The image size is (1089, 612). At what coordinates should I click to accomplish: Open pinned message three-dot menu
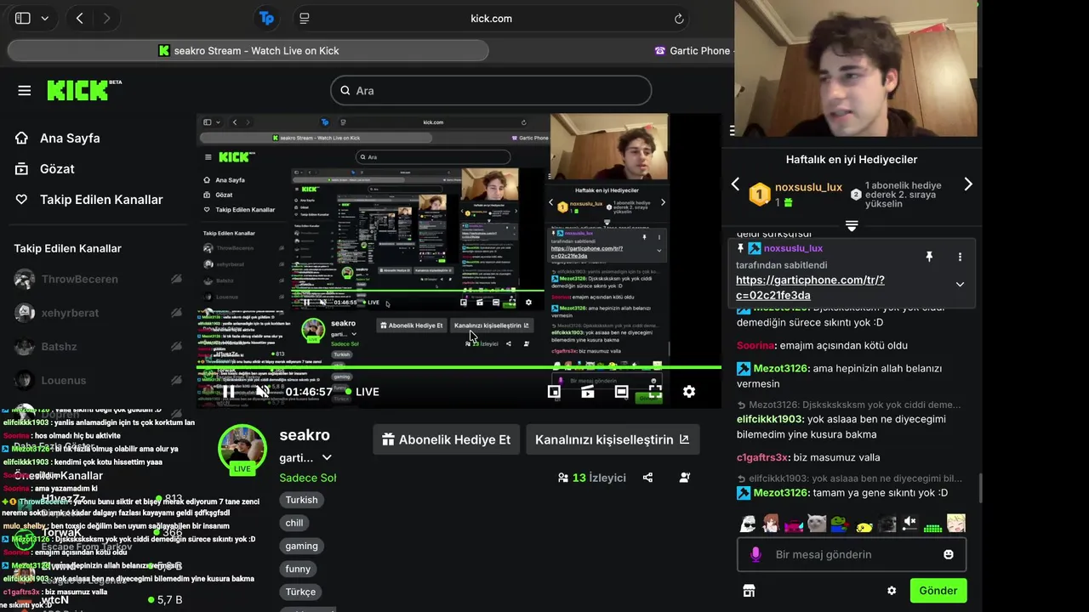point(960,257)
